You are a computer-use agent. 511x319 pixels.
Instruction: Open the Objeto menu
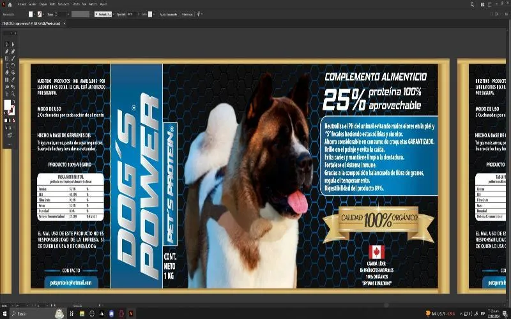point(43,4)
